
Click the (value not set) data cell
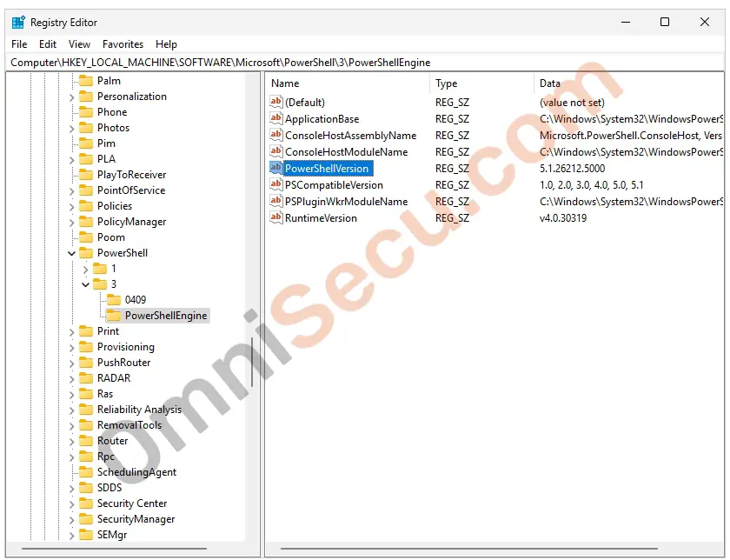click(572, 103)
